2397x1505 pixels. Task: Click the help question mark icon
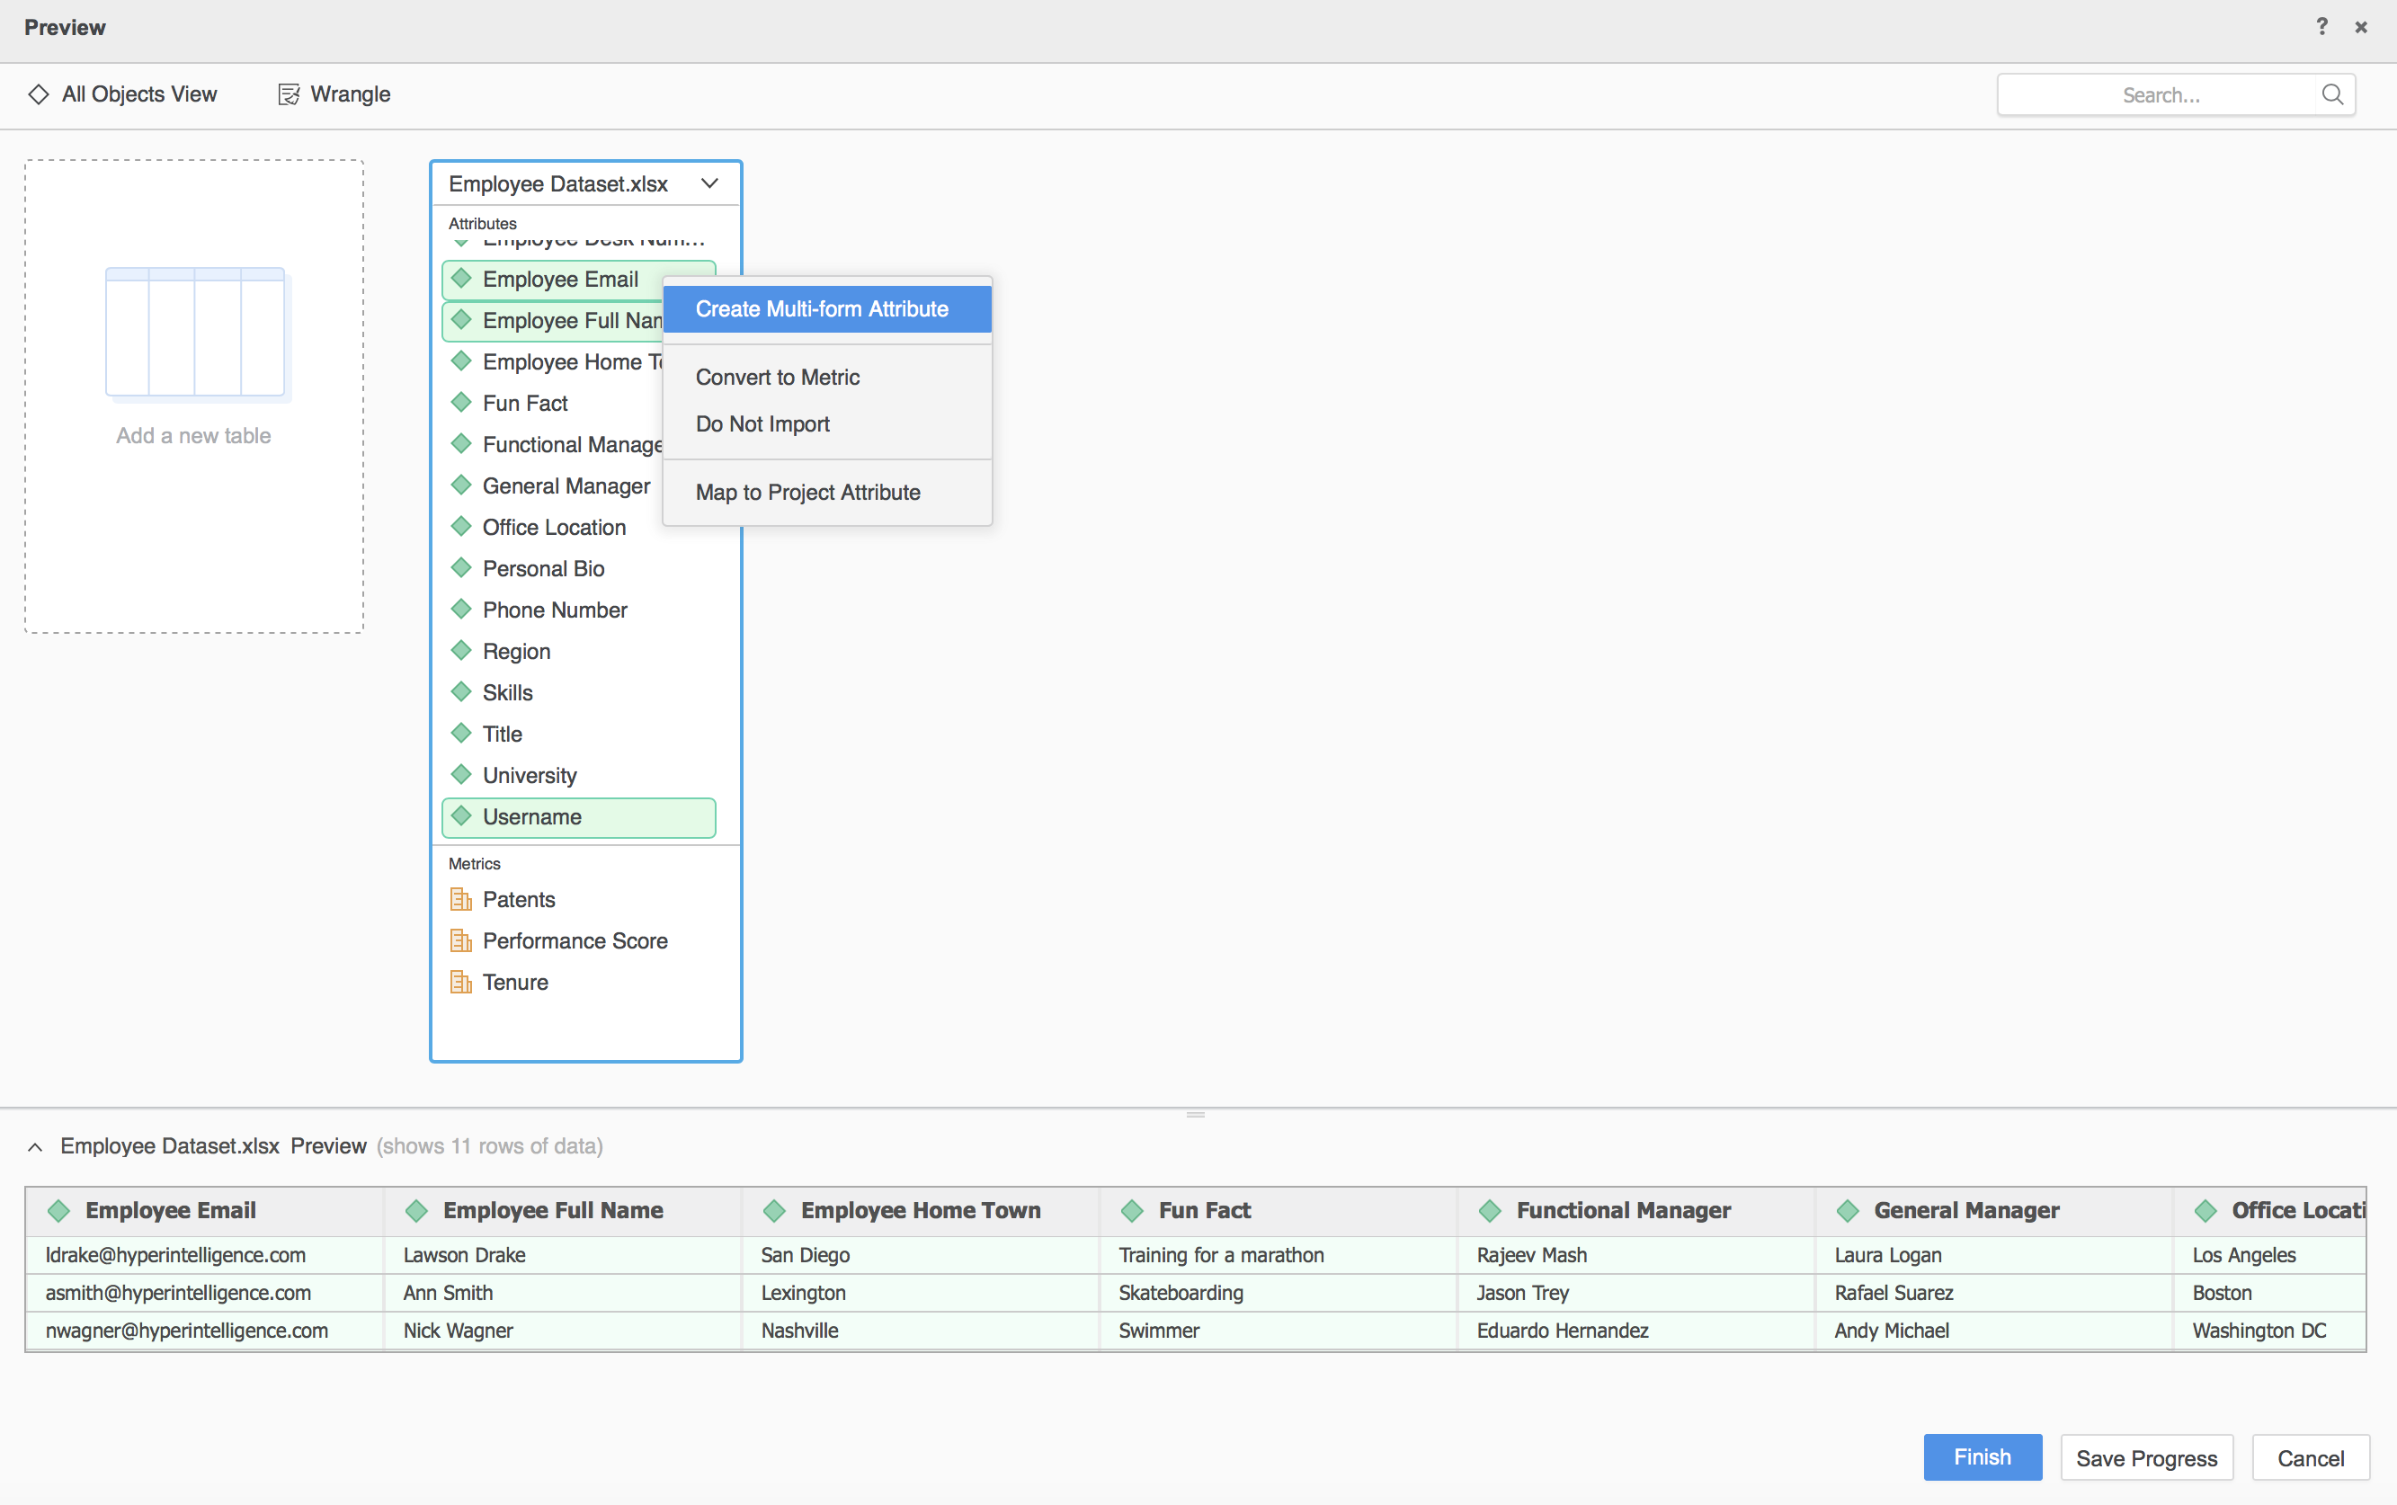pos(2322,26)
